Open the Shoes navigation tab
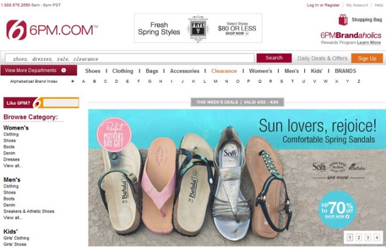 (93, 71)
